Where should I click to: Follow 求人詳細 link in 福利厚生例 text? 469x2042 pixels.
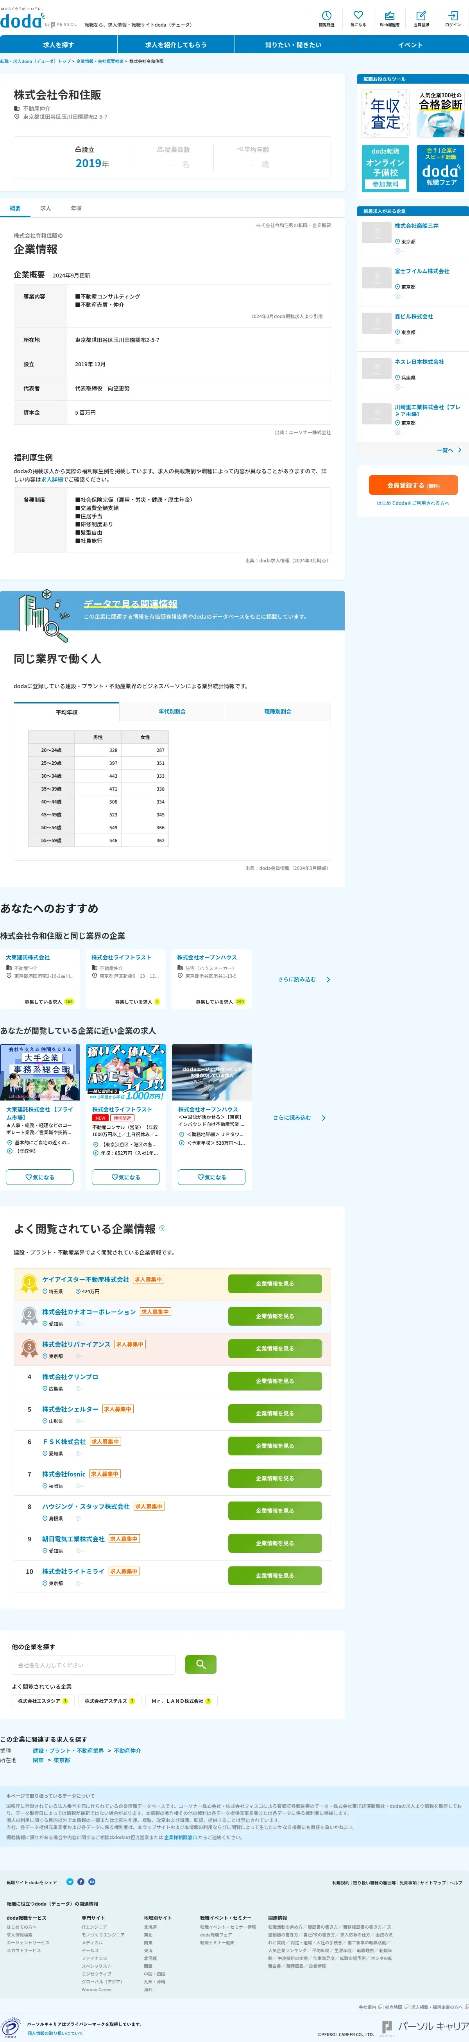click(x=52, y=479)
